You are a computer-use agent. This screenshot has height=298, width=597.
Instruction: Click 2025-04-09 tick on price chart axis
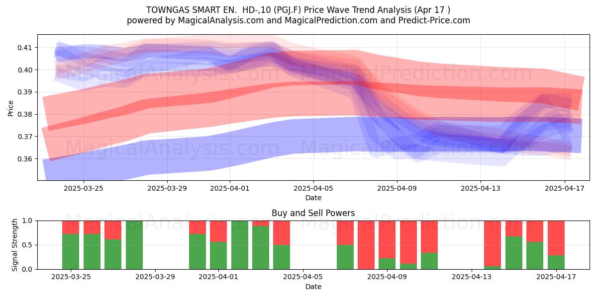point(397,188)
